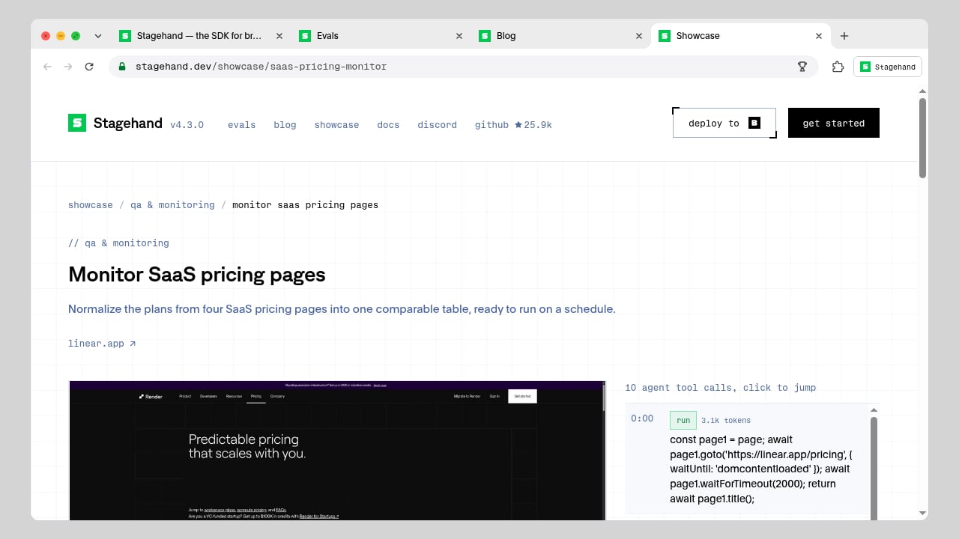
Task: Open the browser extensions puzzle icon
Action: [x=838, y=67]
